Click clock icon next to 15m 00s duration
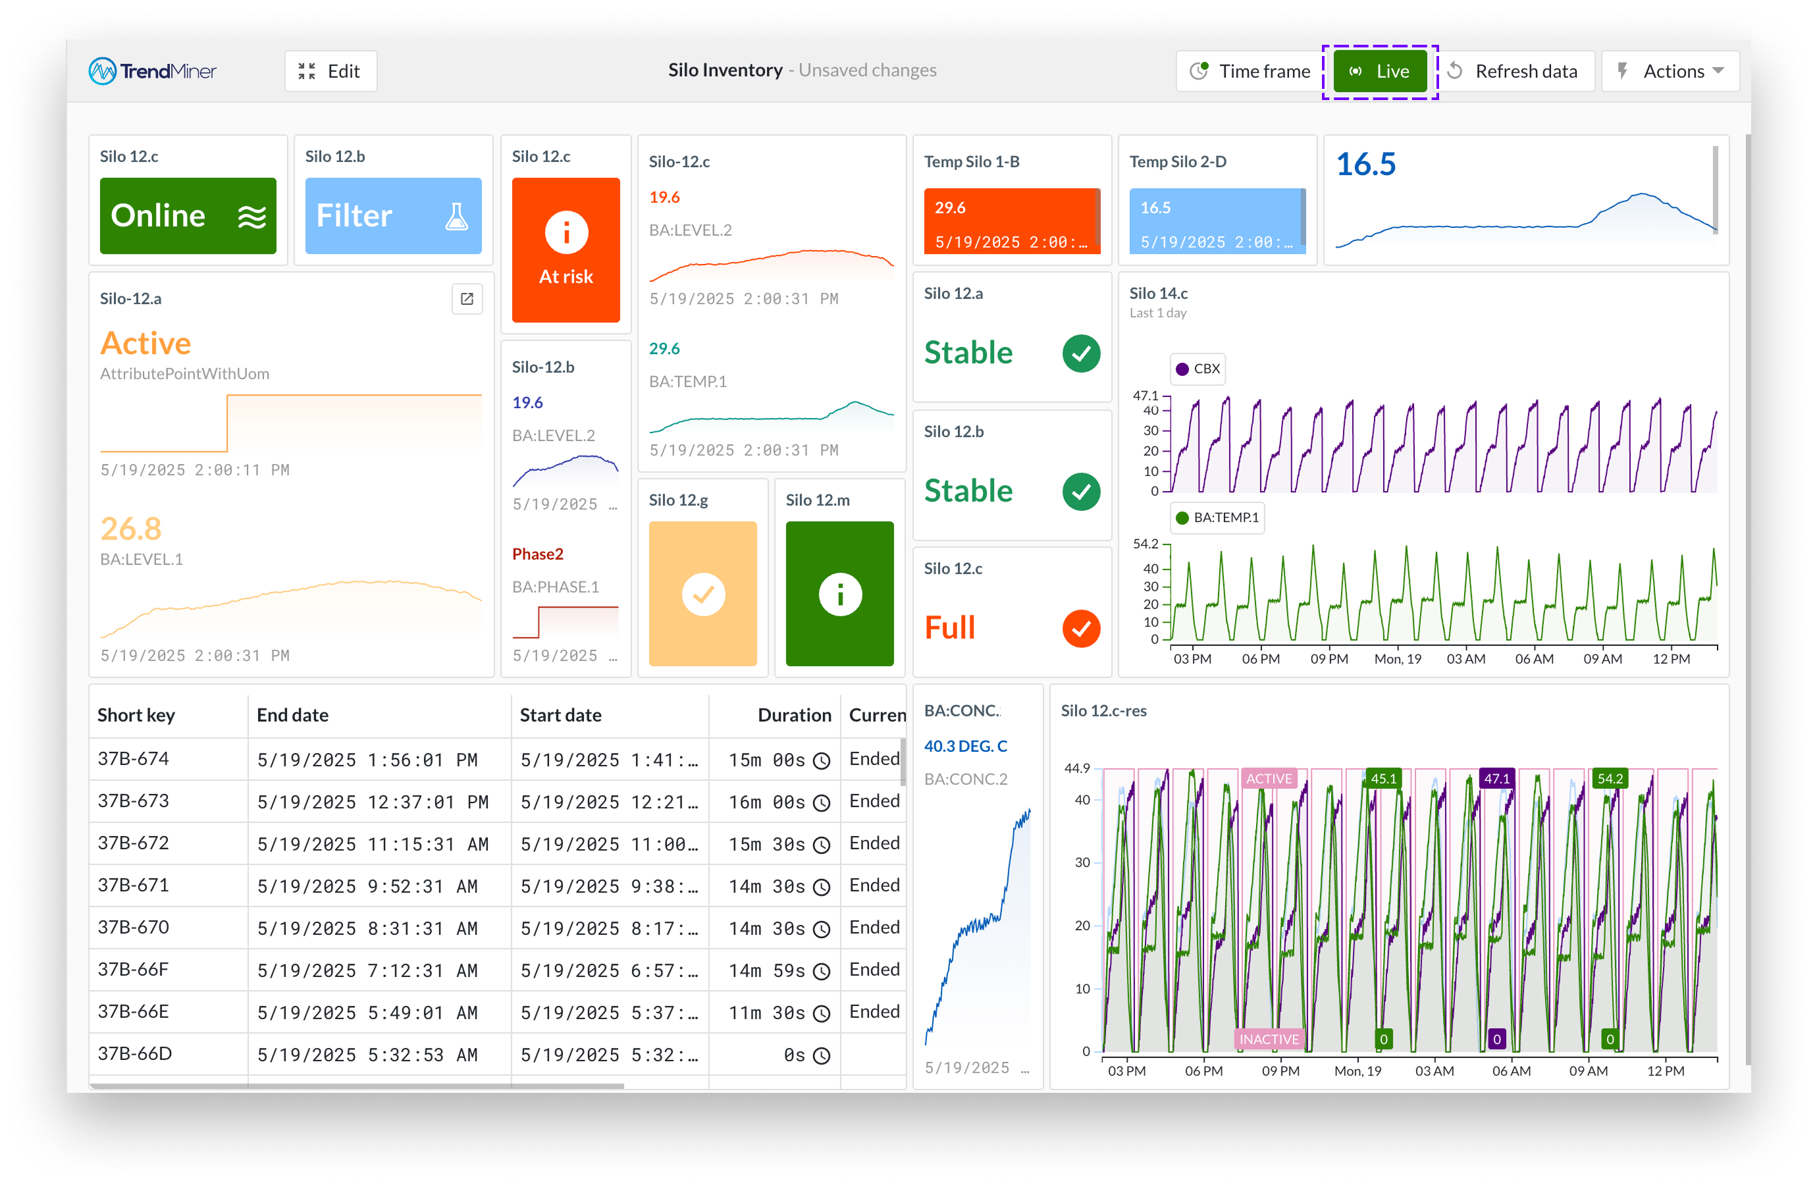Image resolution: width=1817 pixels, height=1185 pixels. pos(822,760)
